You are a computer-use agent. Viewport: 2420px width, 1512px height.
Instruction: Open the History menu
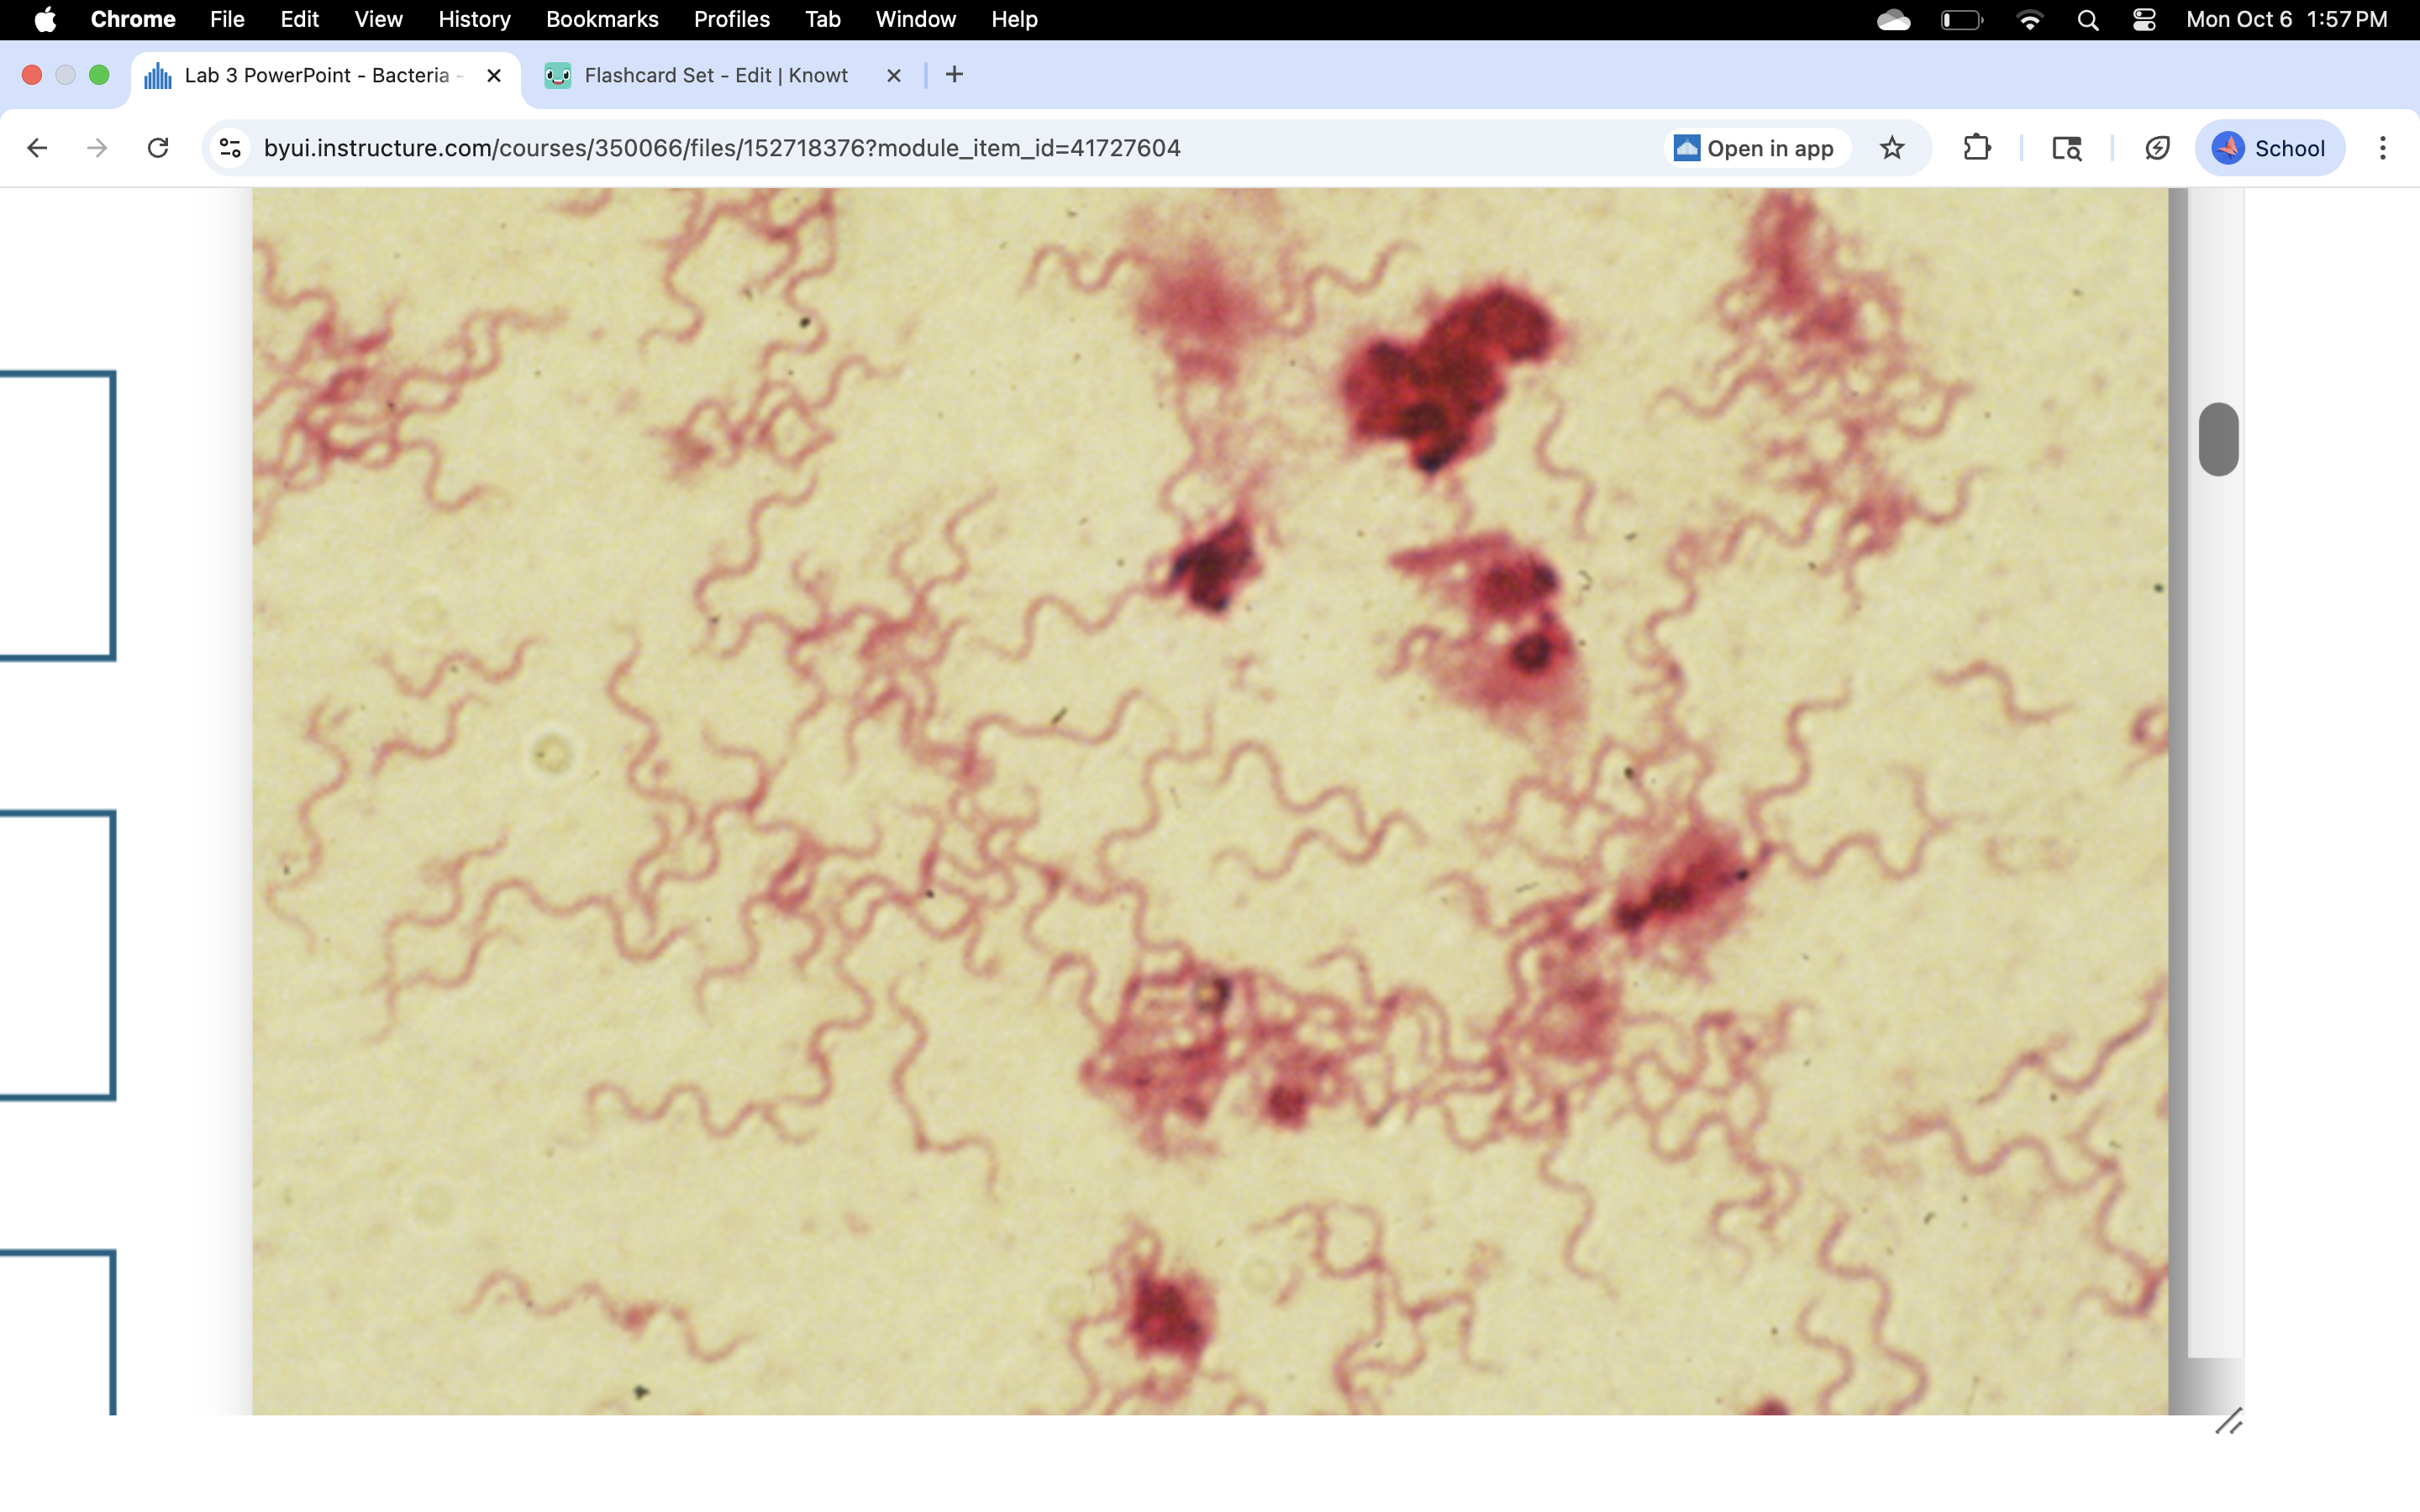pyautogui.click(x=474, y=20)
